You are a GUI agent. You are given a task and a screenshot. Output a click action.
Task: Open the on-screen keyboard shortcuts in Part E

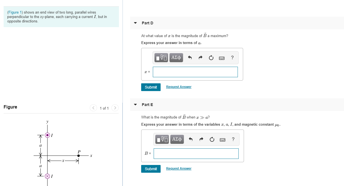222,139
